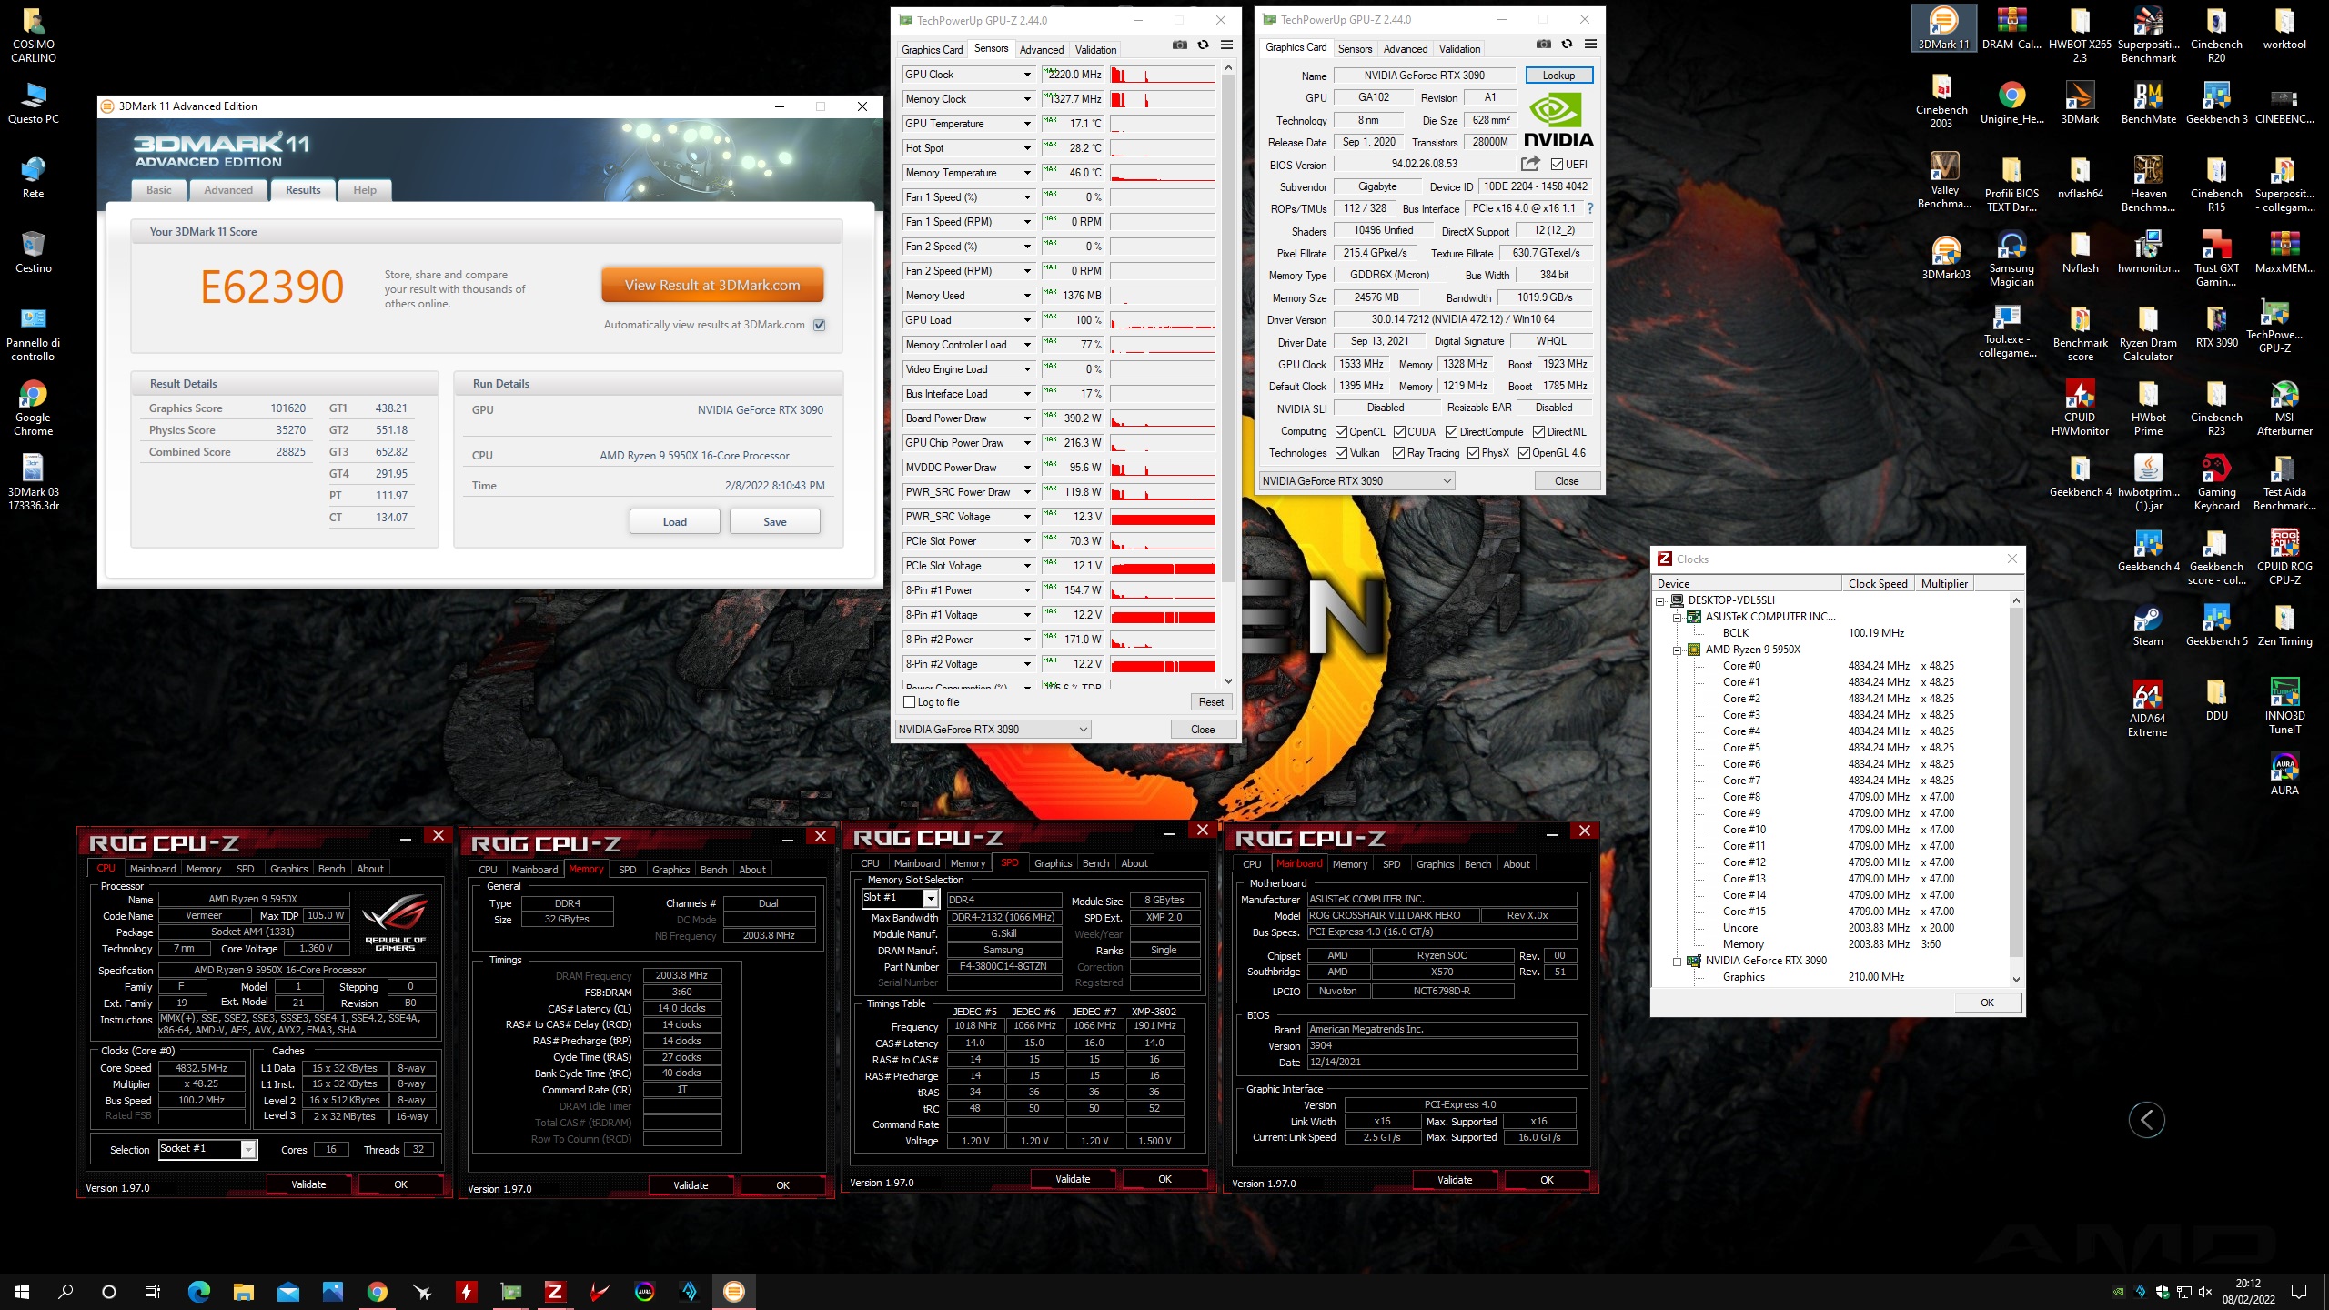Viewport: 2329px width, 1310px height.
Task: Open Help tab in 3DMark 11
Action: coord(365,190)
